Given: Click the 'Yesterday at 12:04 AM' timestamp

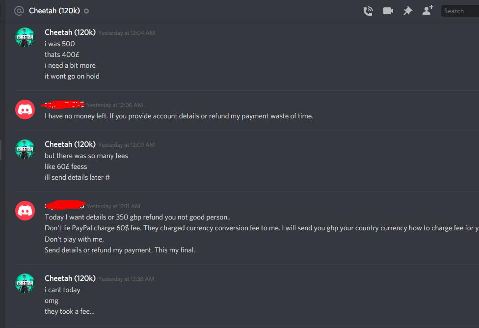Looking at the screenshot, I should [127, 33].
